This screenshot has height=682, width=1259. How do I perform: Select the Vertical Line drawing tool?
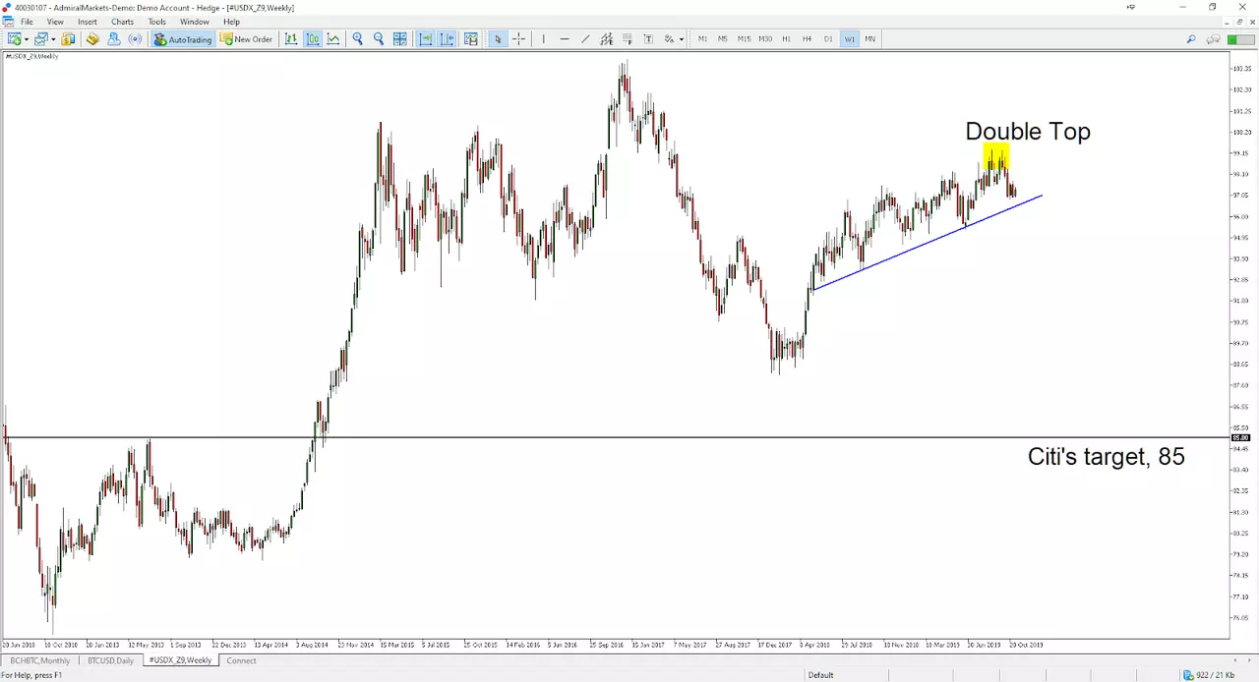(543, 39)
